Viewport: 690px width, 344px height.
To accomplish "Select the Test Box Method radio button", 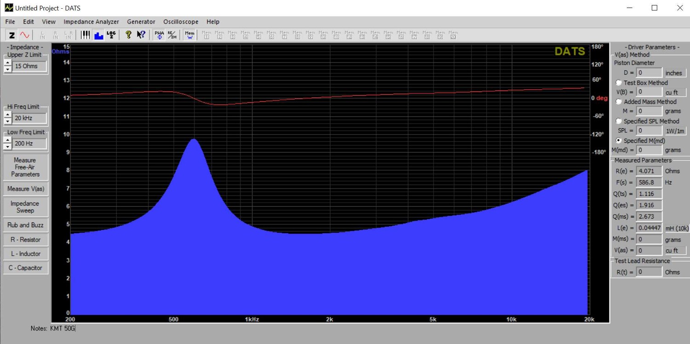I will click(x=619, y=83).
